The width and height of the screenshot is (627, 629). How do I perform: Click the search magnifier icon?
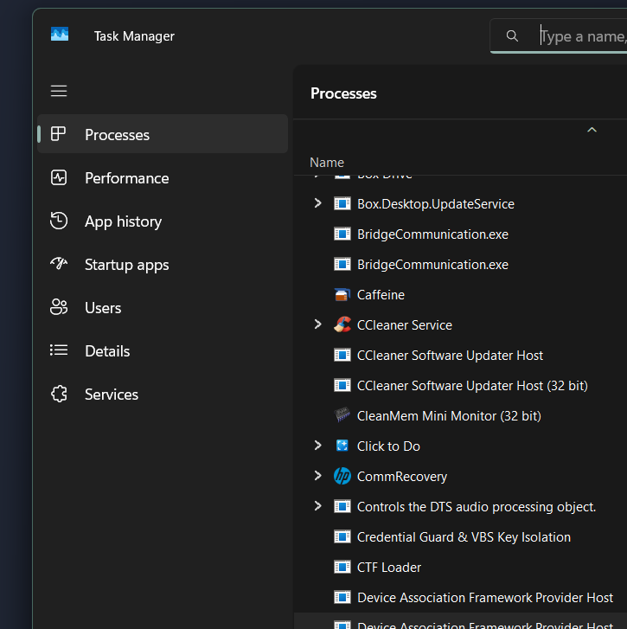(512, 36)
